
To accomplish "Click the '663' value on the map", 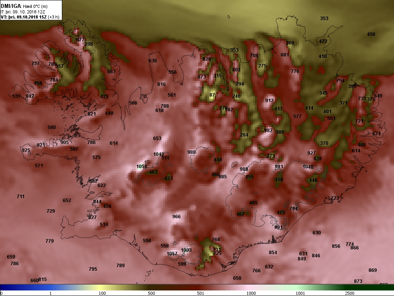I will point(112,72).
